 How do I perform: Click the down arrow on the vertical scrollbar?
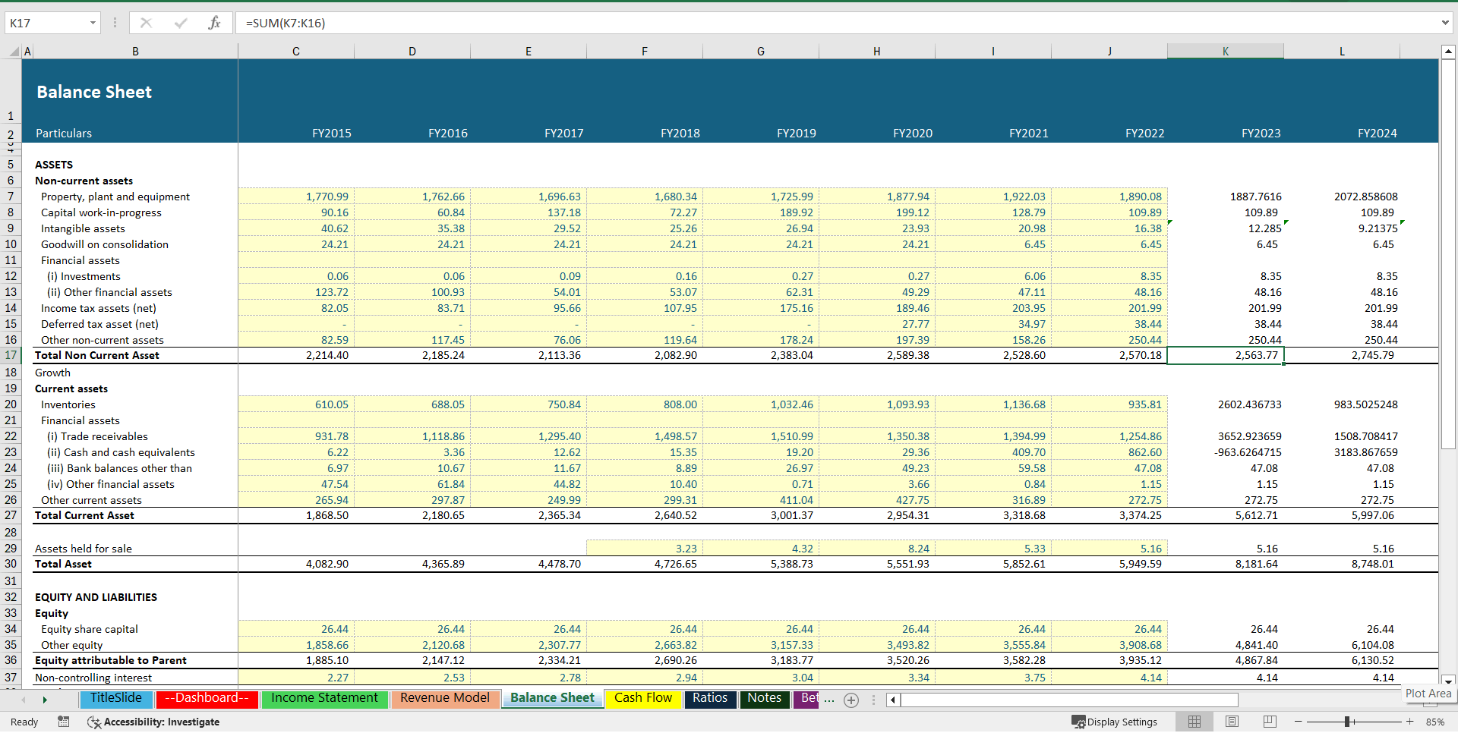pyautogui.click(x=1449, y=678)
